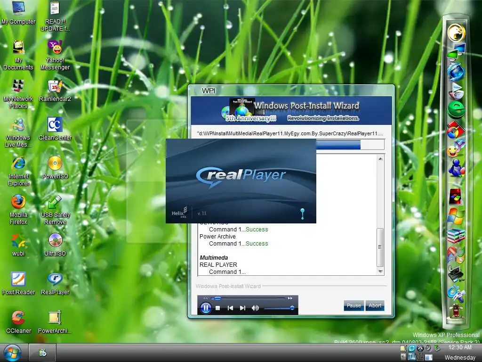Select the CCleaner desktop icon

[18, 322]
